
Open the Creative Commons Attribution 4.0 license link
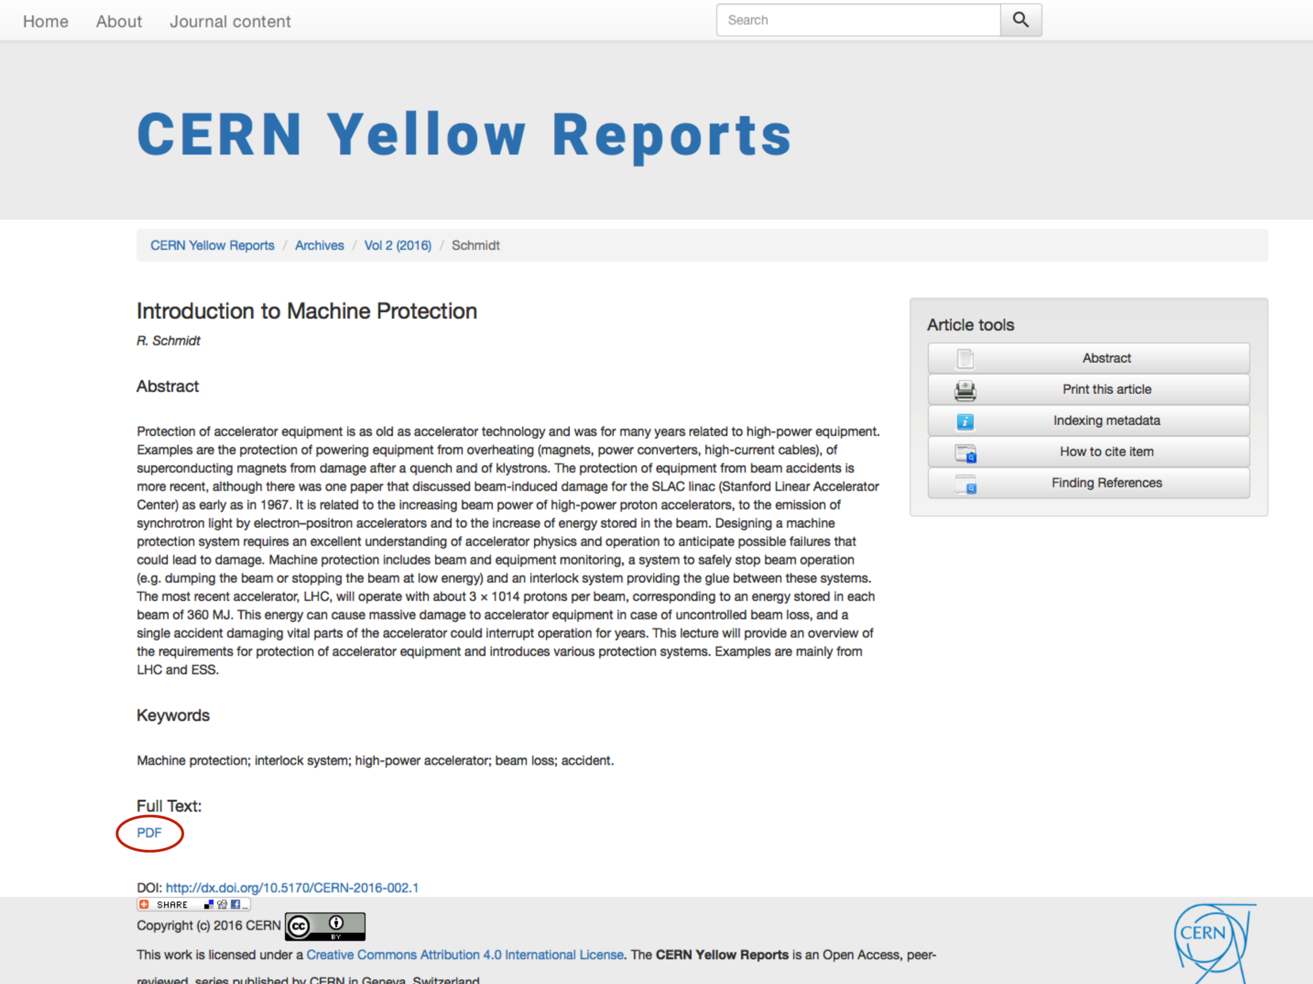[465, 955]
